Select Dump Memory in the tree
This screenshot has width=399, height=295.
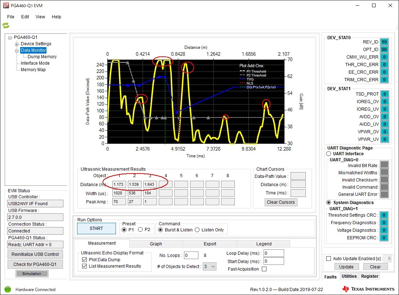coord(42,57)
